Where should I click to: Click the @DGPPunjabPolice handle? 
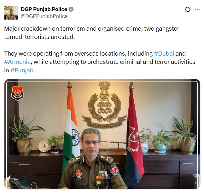[x=44, y=16]
